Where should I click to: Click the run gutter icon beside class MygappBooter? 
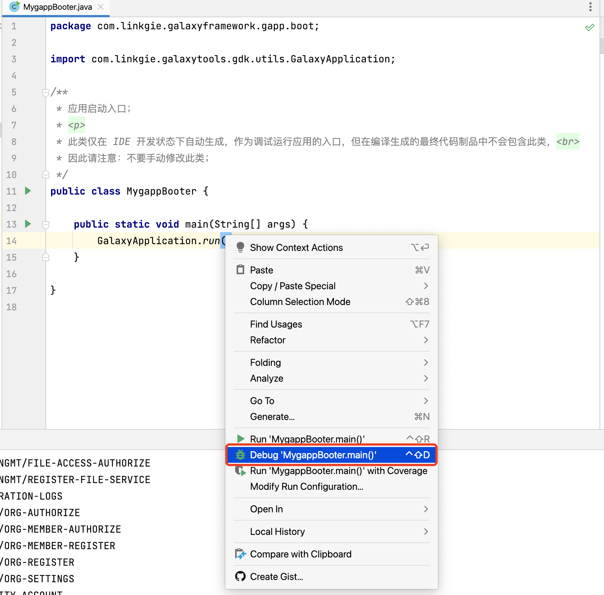click(x=28, y=191)
